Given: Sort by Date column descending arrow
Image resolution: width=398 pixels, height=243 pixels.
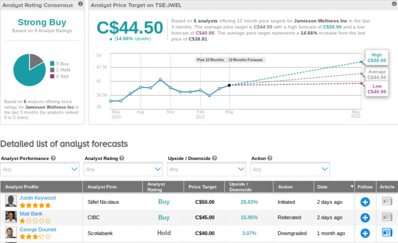Looking at the screenshot, I should tap(352, 186).
